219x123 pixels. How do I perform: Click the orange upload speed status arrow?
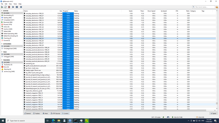[197, 117]
